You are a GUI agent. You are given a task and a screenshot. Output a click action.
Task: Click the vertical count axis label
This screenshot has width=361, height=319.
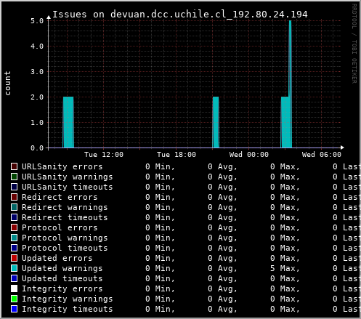pos(8,83)
